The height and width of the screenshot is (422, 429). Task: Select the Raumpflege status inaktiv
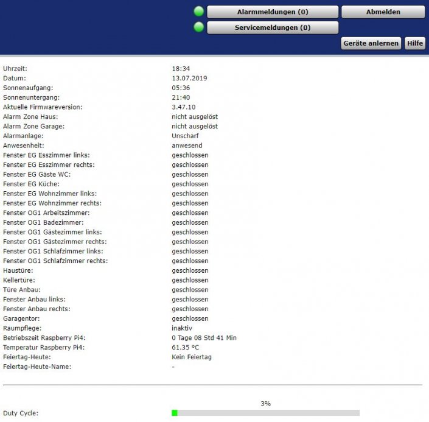tap(182, 328)
